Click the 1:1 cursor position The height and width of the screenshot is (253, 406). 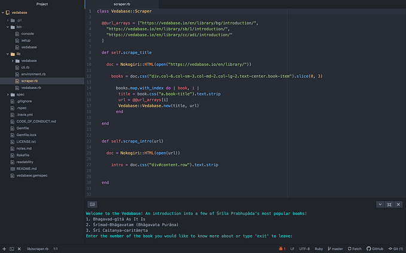(56, 249)
